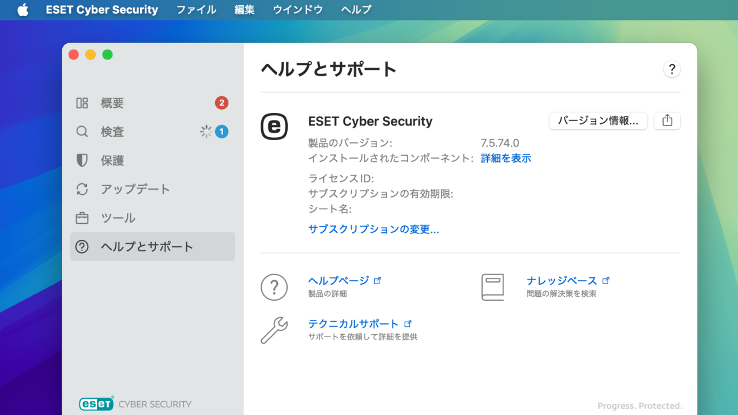Click the ESET Cyber Security product name heading
This screenshot has width=738, height=415.
tap(370, 121)
